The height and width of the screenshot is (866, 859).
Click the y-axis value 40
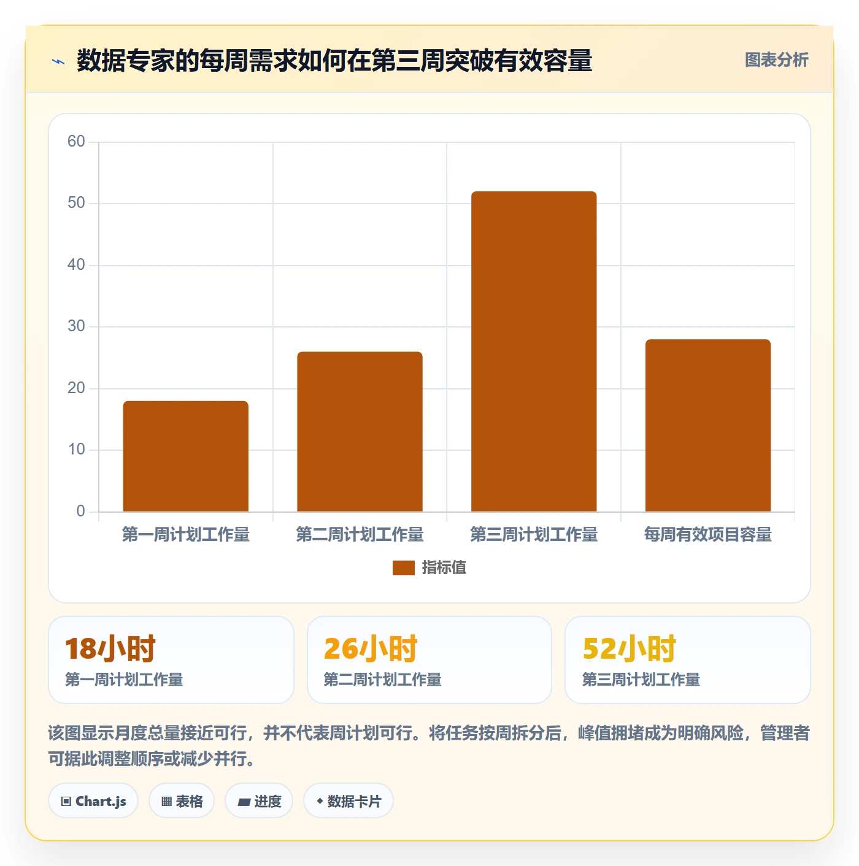76,265
